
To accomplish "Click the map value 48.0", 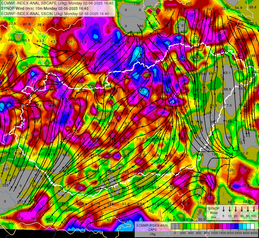I will pos(231,202).
